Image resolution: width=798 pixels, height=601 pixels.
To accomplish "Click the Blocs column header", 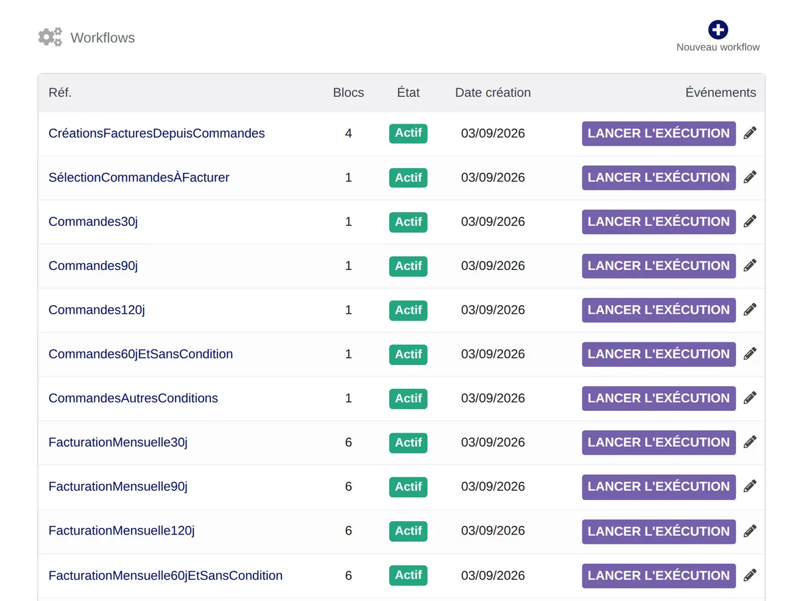I will (348, 92).
